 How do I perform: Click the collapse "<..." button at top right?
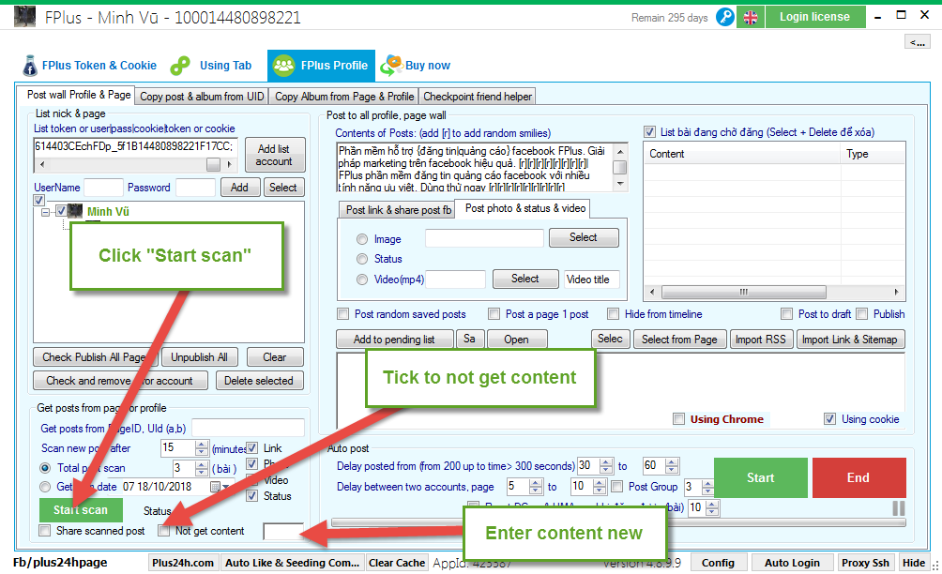click(918, 42)
